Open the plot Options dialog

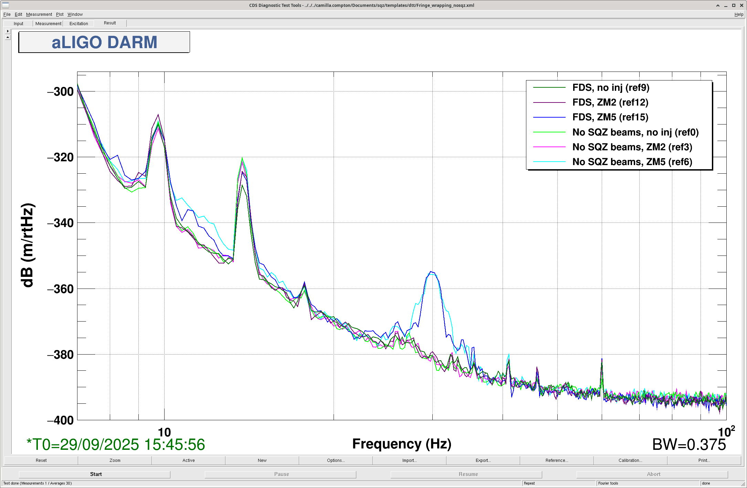click(x=336, y=460)
